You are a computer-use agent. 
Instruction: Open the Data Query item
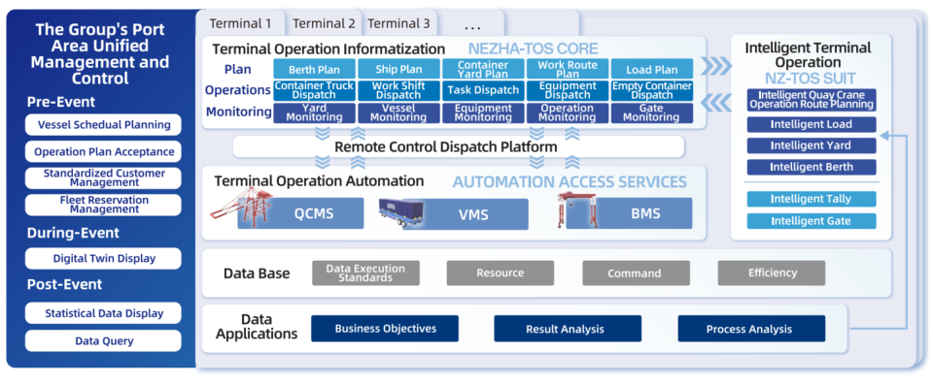click(104, 340)
